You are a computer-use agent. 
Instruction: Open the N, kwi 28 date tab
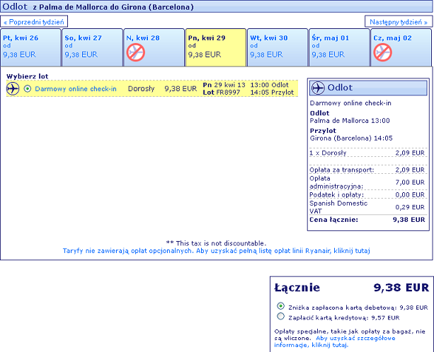pos(154,47)
